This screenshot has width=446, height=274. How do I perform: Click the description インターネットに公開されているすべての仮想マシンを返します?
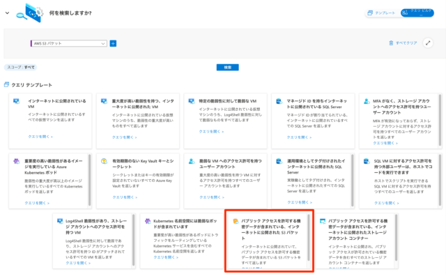(56, 117)
